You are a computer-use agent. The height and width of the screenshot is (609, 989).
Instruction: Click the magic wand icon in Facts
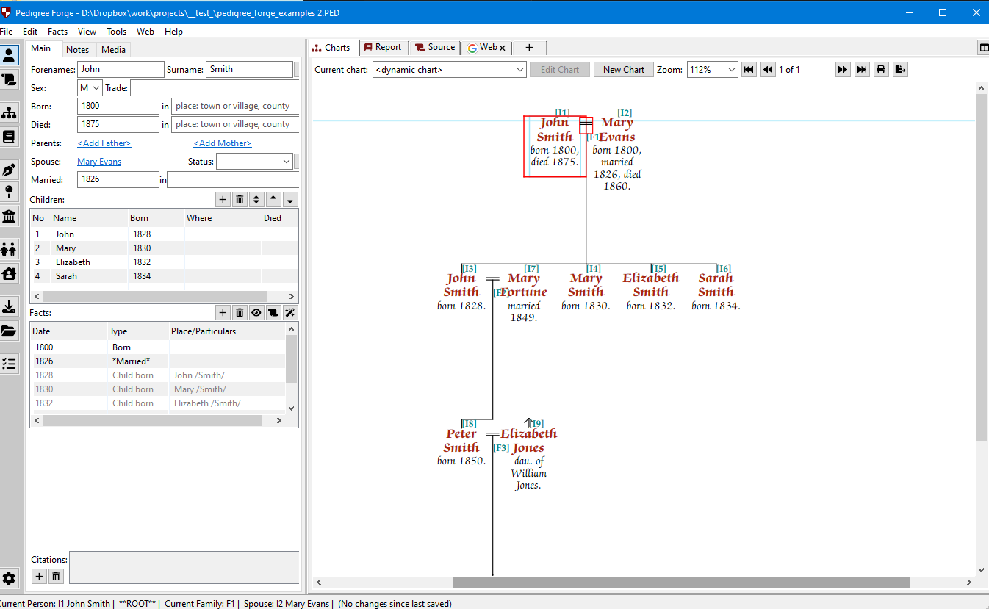[289, 313]
